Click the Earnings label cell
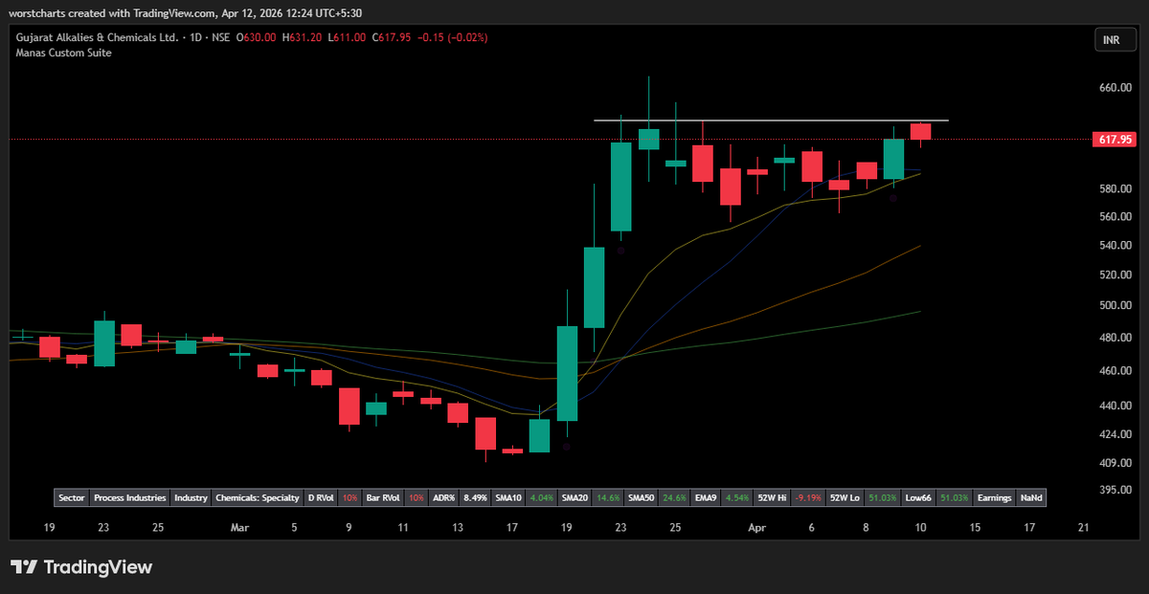This screenshot has height=594, width=1149. (995, 497)
